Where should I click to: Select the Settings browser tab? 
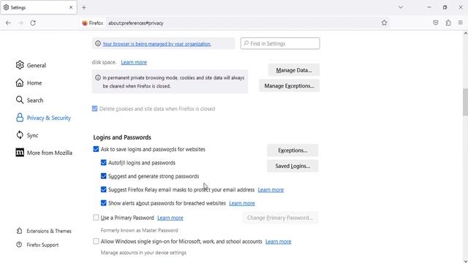tap(38, 7)
